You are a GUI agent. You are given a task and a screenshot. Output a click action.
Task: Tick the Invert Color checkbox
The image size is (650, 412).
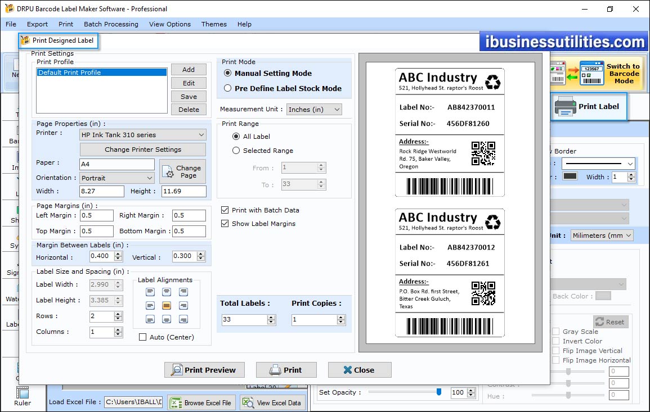(556, 341)
